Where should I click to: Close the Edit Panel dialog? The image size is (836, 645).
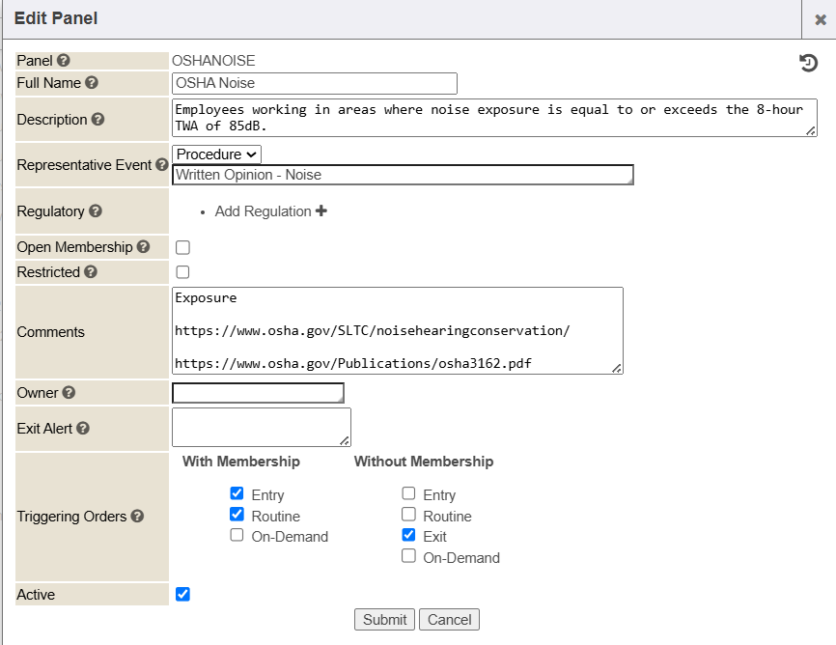coord(820,19)
